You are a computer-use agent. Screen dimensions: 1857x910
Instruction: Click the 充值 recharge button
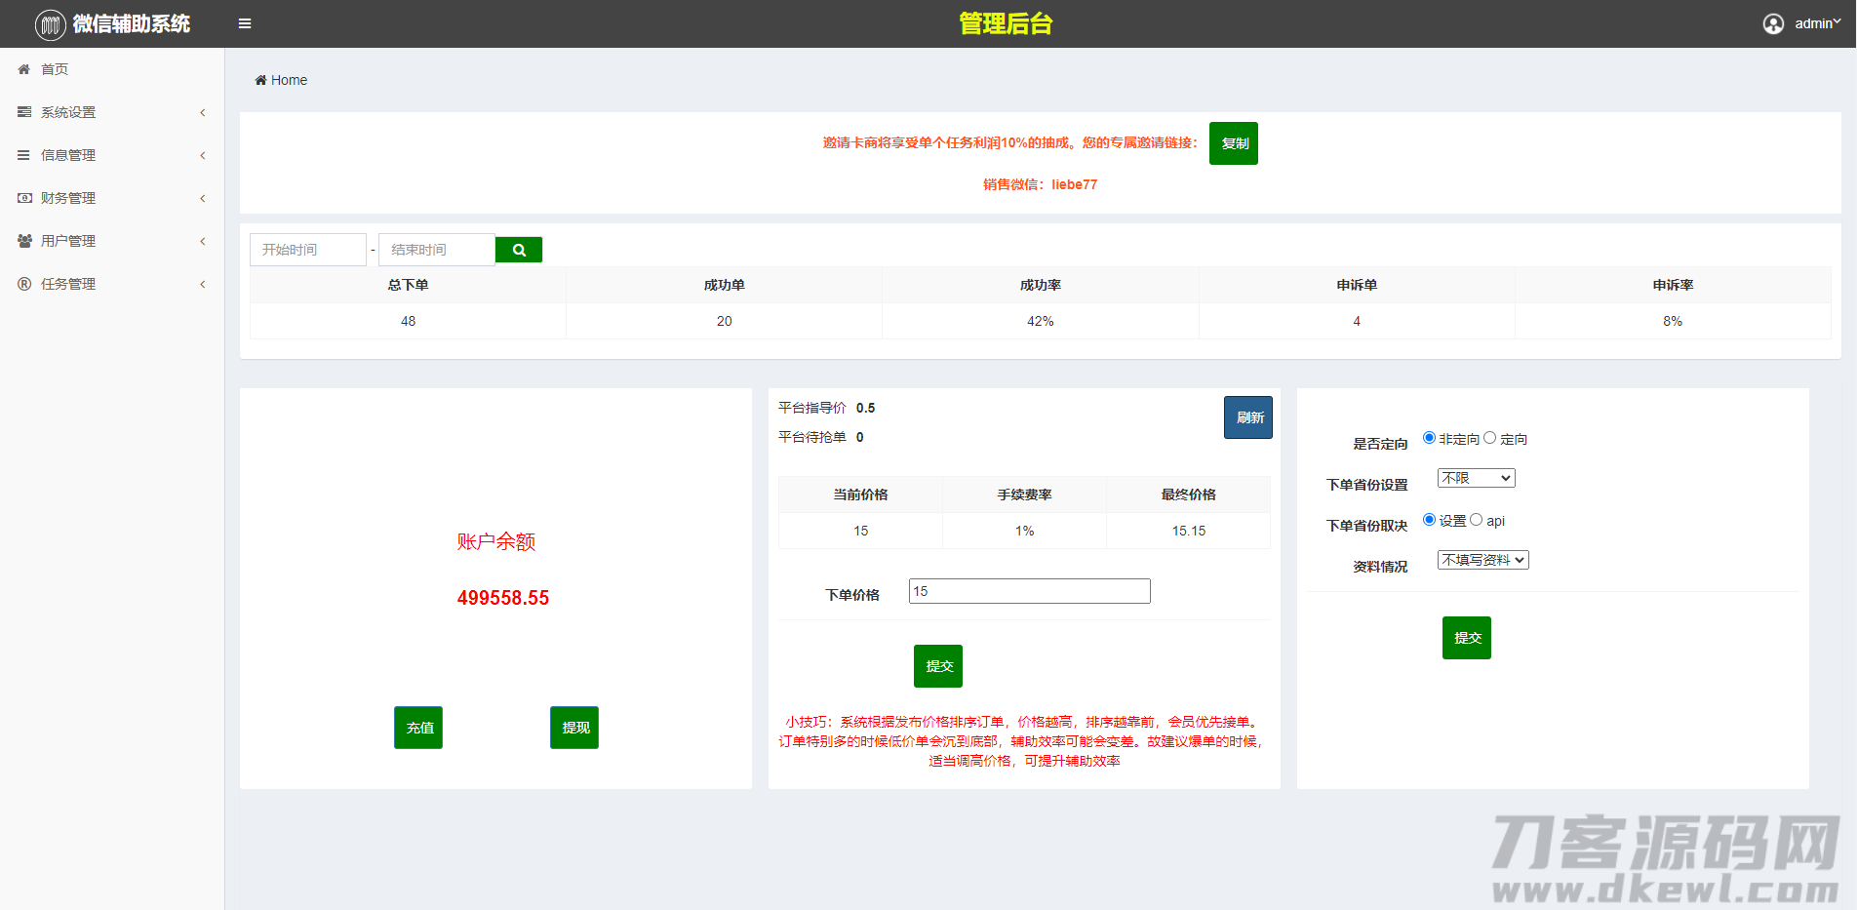tap(418, 728)
